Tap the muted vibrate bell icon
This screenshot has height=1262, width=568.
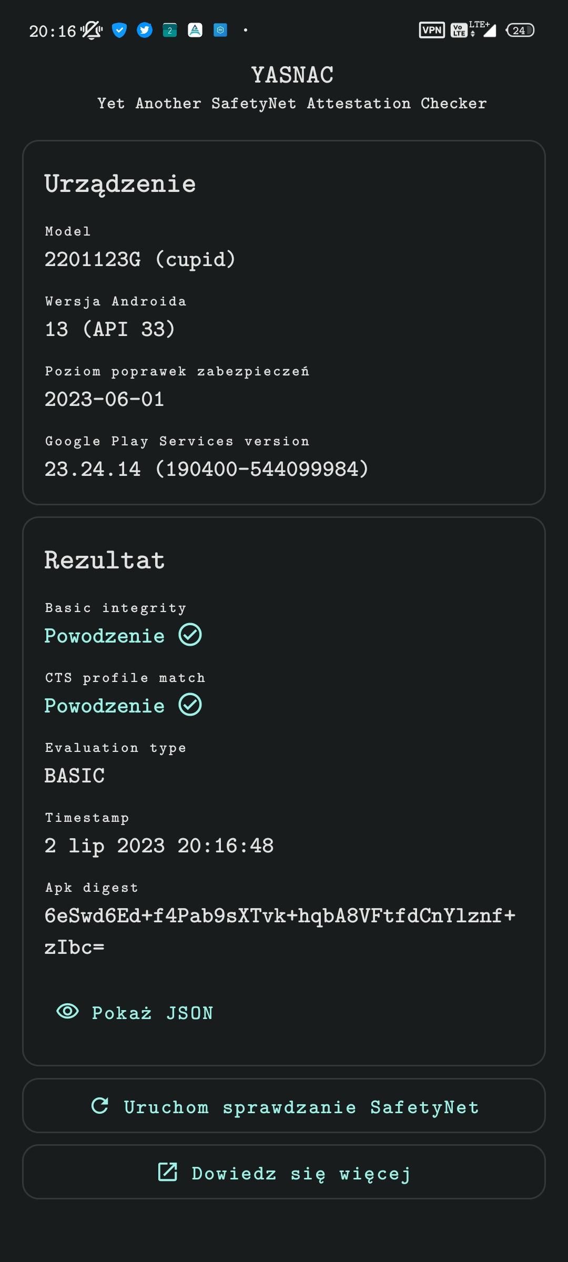tap(92, 30)
